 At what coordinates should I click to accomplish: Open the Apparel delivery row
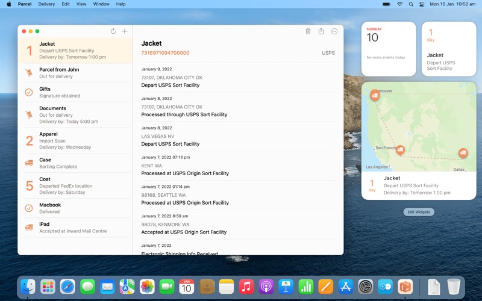point(75,140)
